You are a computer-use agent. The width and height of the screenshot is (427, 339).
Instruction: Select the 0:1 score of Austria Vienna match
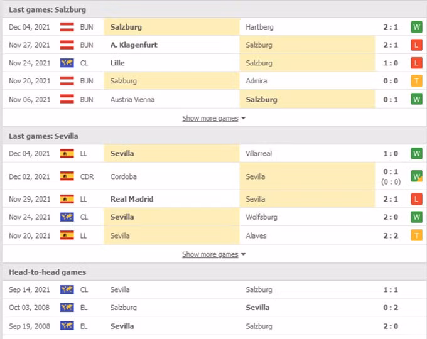click(x=391, y=99)
